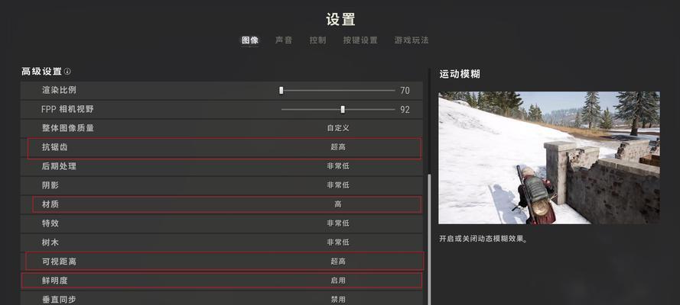
Task: Toggle 鲜明度 setting showing 启用
Action: [x=338, y=281]
